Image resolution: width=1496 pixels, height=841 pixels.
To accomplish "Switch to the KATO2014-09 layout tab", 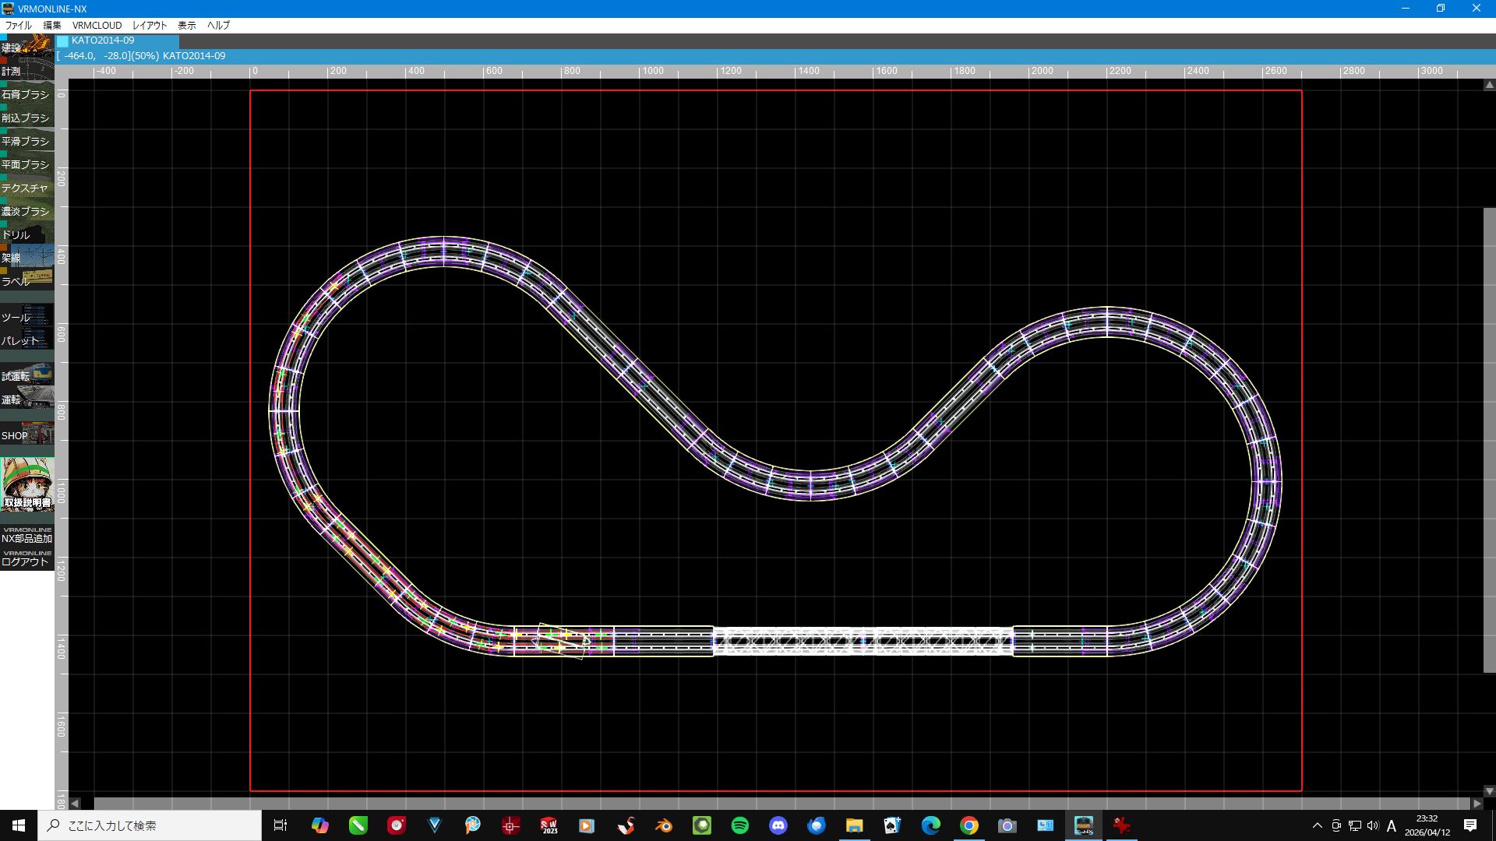I will [118, 40].
